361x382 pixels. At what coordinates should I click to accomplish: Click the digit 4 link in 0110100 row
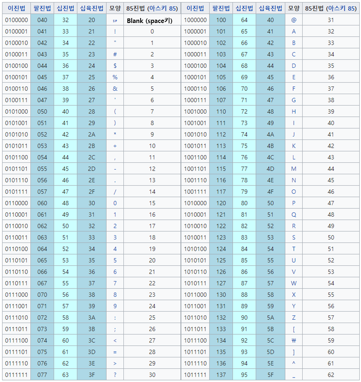click(115, 249)
